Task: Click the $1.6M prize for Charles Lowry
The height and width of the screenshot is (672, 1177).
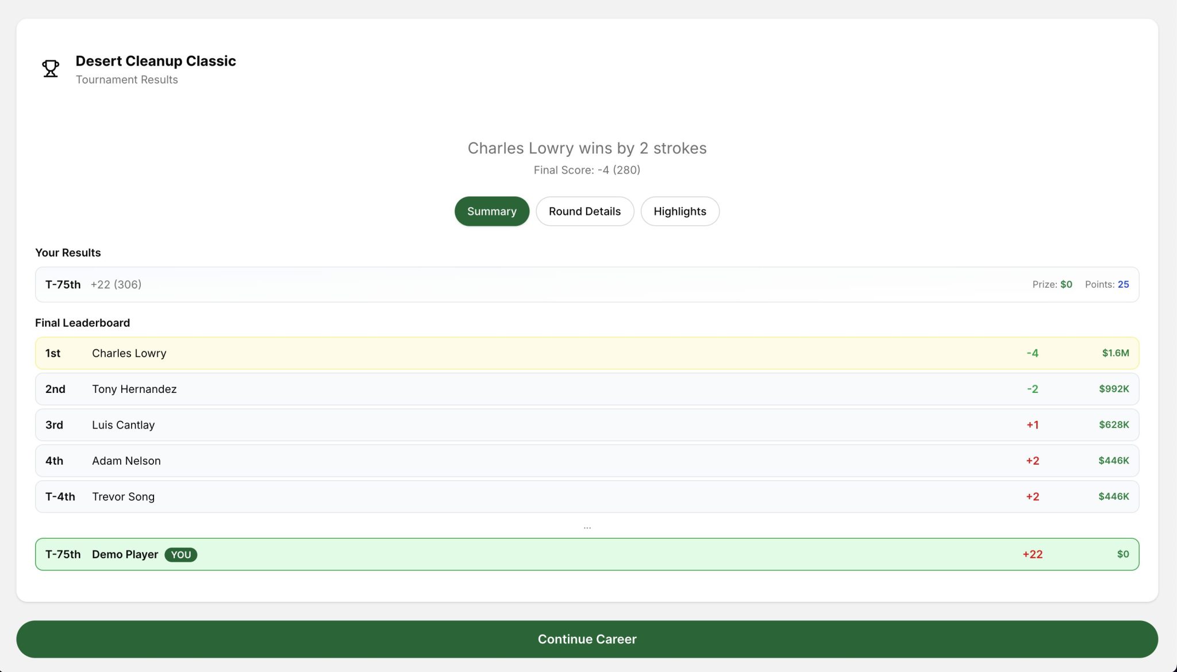Action: (x=1115, y=353)
